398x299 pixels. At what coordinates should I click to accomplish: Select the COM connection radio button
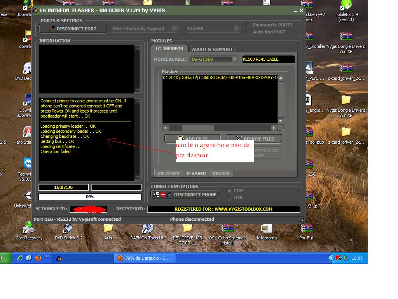coord(230,191)
